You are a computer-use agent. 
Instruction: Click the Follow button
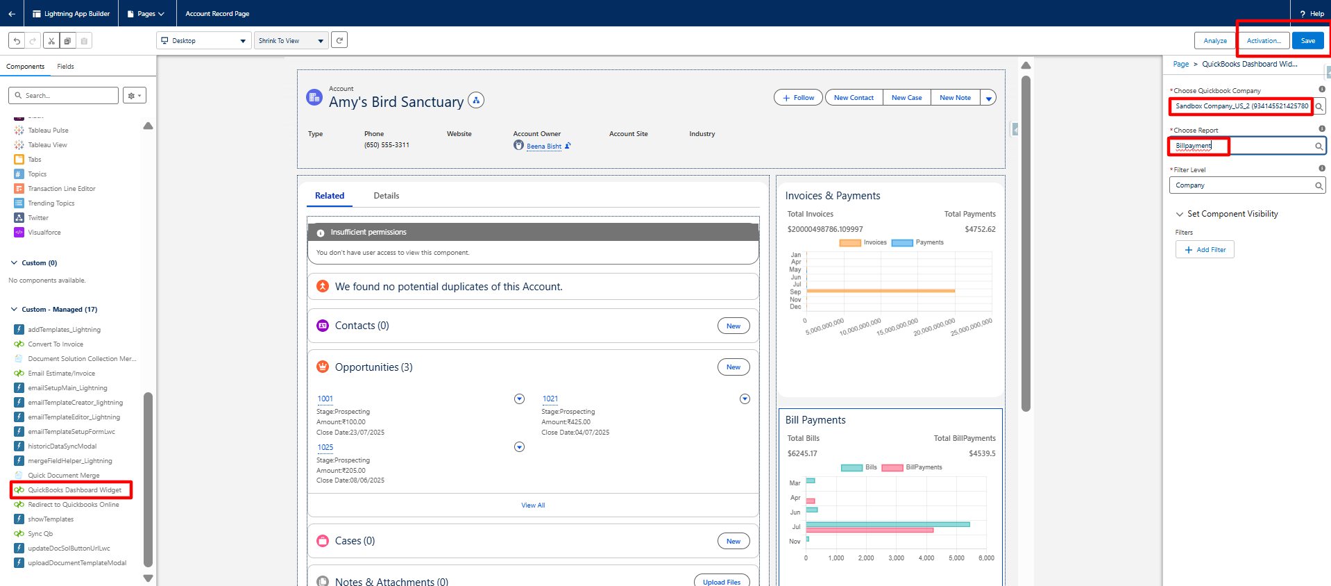(799, 98)
